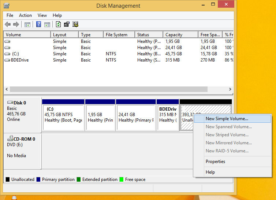The width and height of the screenshot is (276, 200).
Task: Click the left arrow of horizontal scrollbar
Action: (7, 89)
